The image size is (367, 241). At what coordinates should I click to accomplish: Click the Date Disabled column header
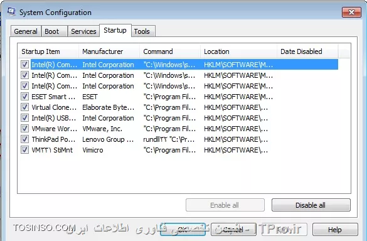click(x=307, y=51)
